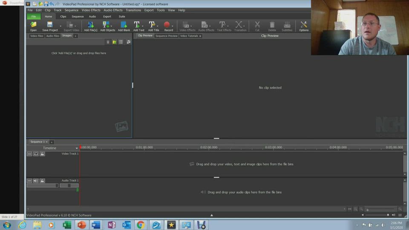
Task: Add a new sequence with plus button
Action: [52, 142]
